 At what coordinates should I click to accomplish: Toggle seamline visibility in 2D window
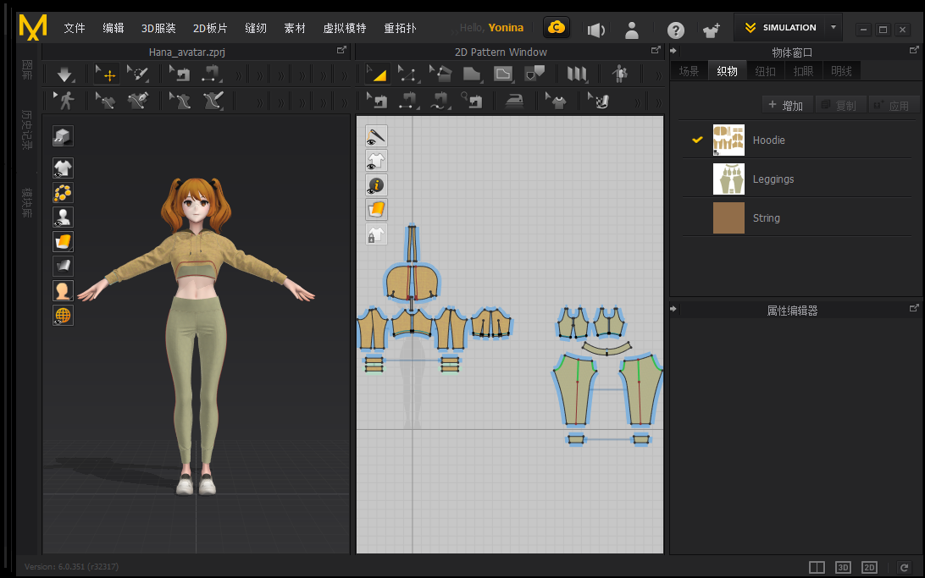[376, 135]
